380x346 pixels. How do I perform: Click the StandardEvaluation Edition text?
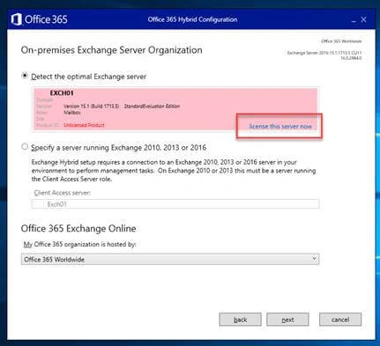pos(152,107)
